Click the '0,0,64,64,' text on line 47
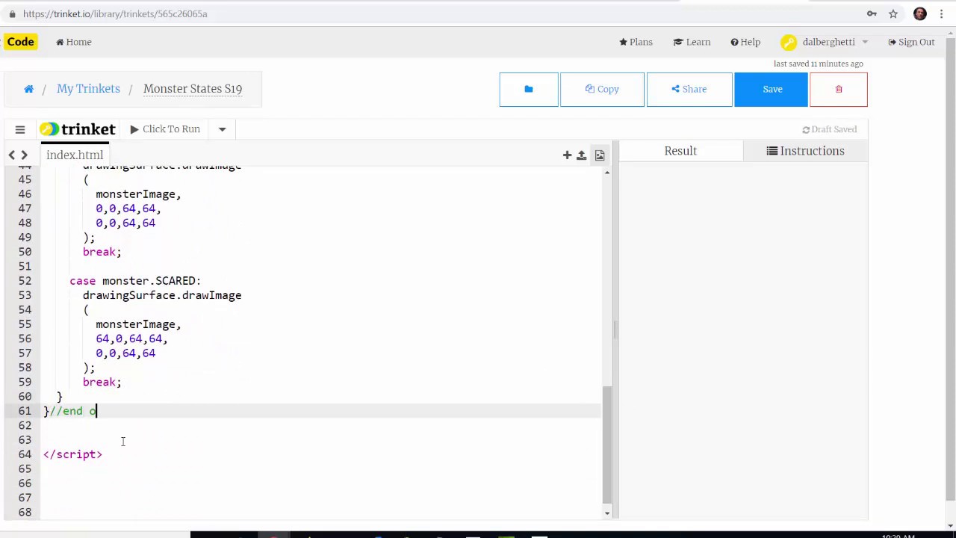The image size is (956, 538). 128,208
